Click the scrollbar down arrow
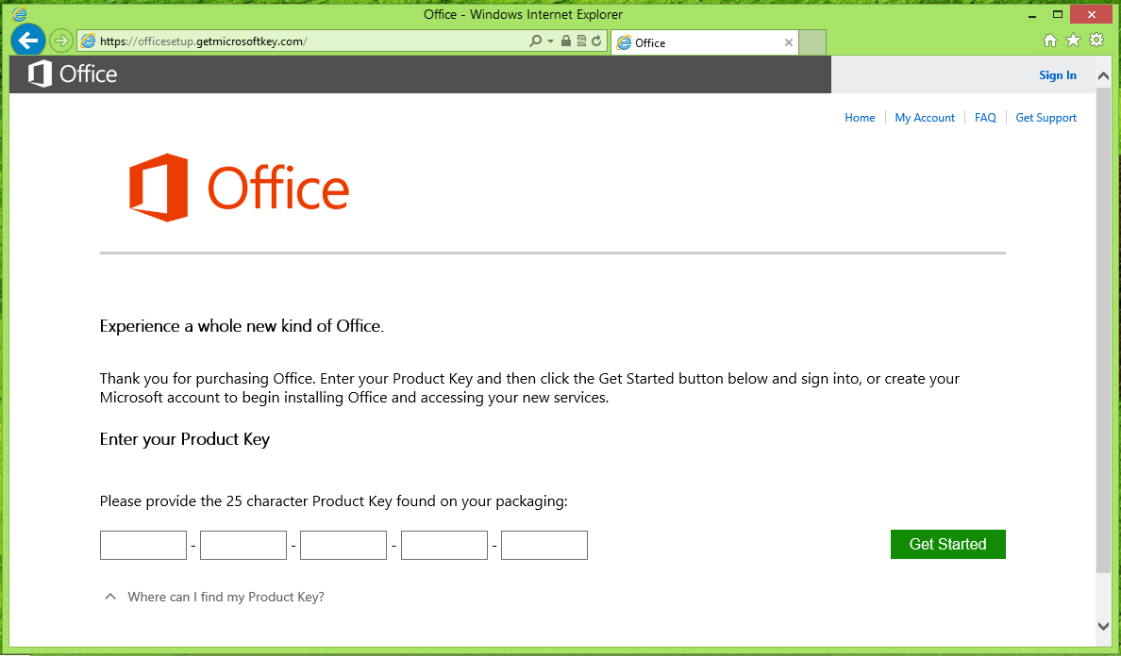Image resolution: width=1121 pixels, height=656 pixels. tap(1103, 626)
